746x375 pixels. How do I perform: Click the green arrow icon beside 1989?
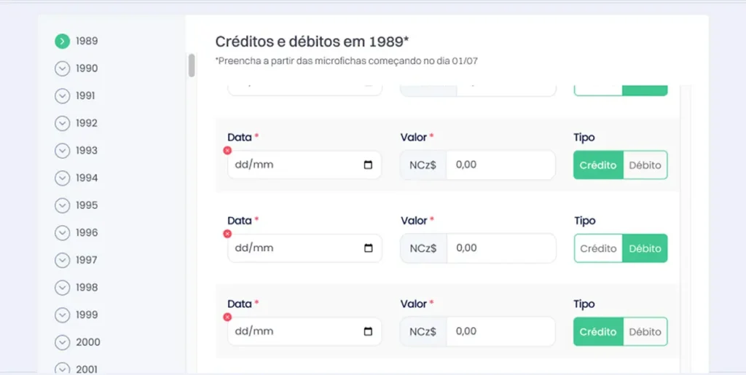[x=62, y=42]
